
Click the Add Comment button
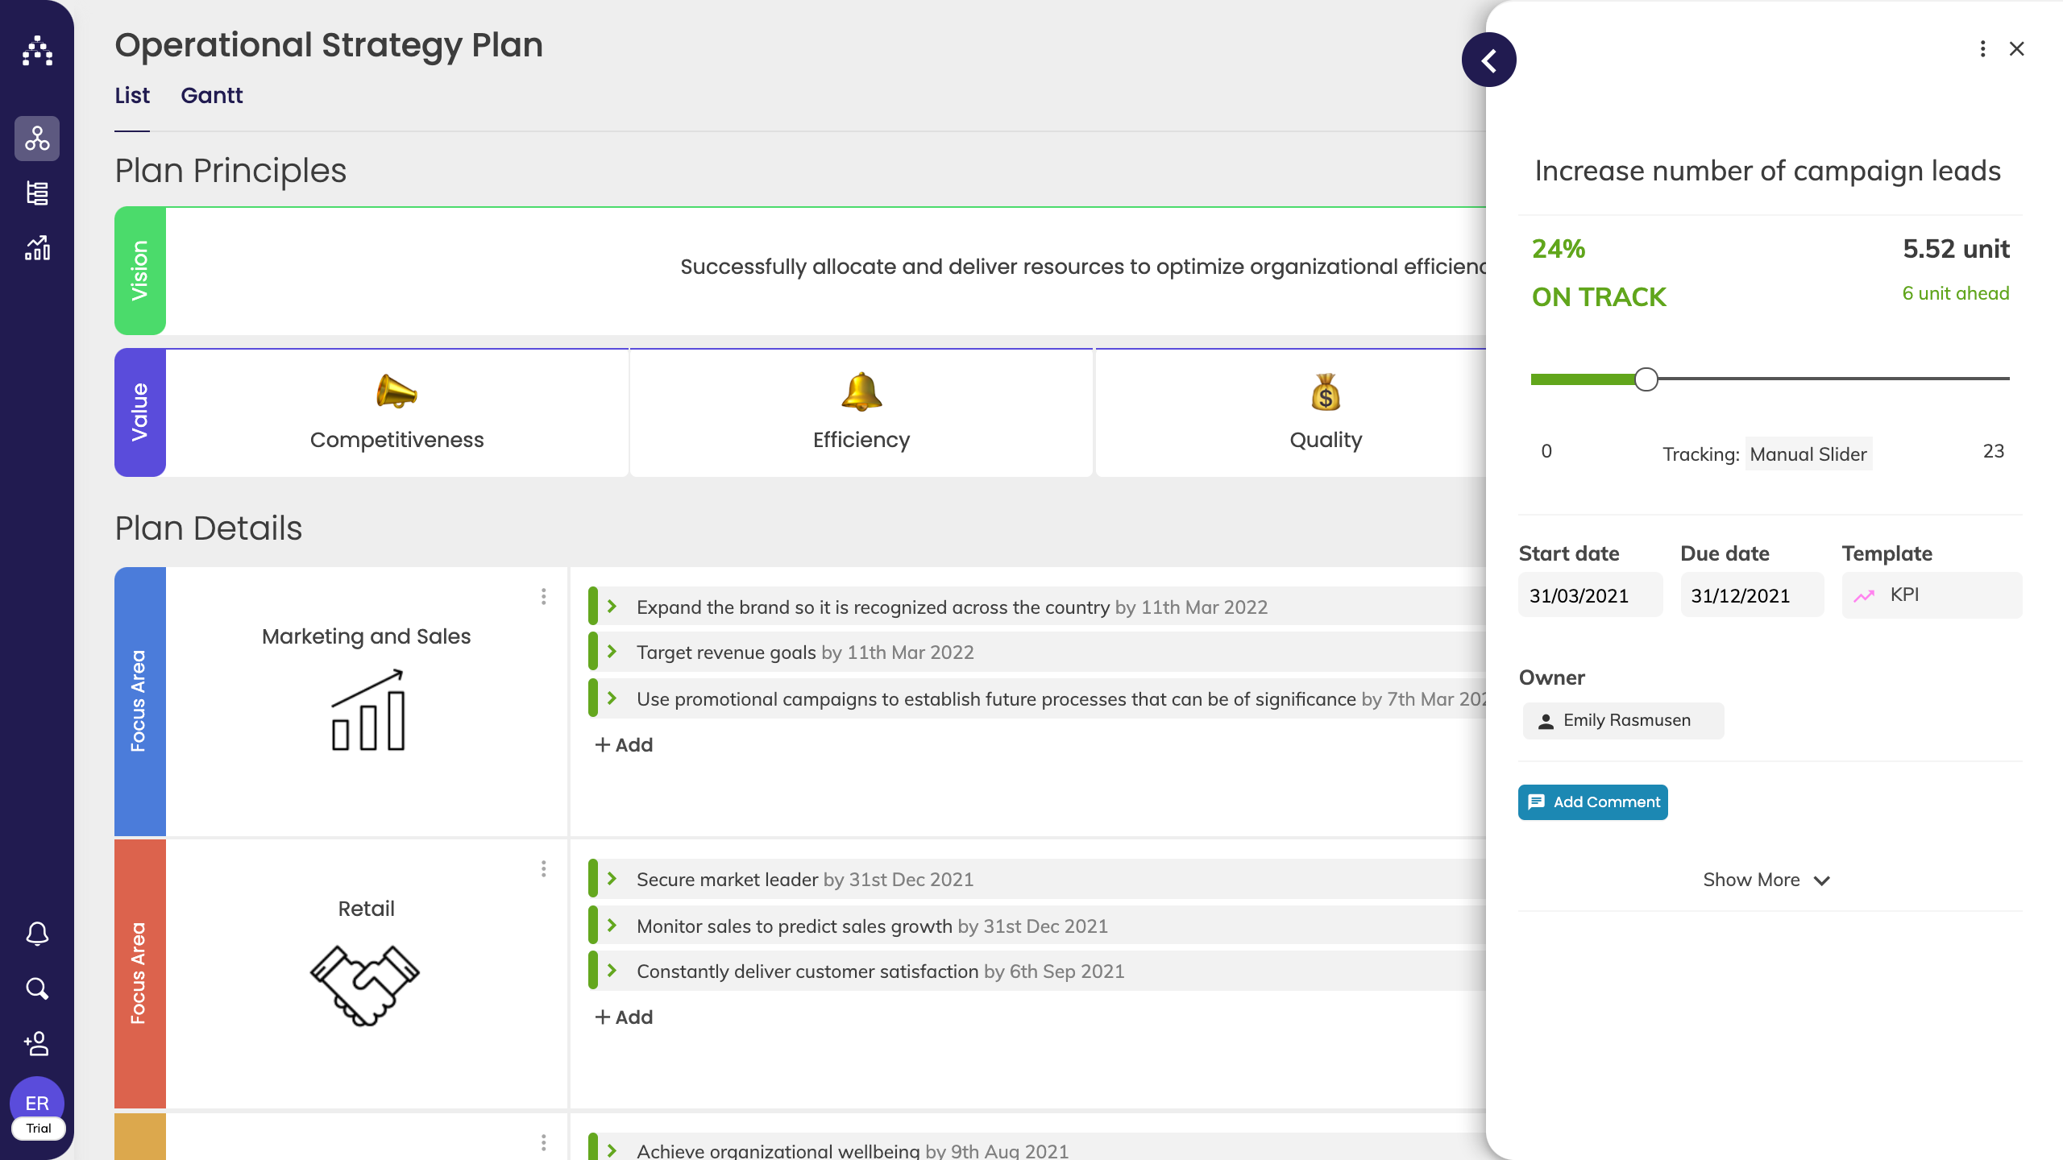tap(1592, 802)
